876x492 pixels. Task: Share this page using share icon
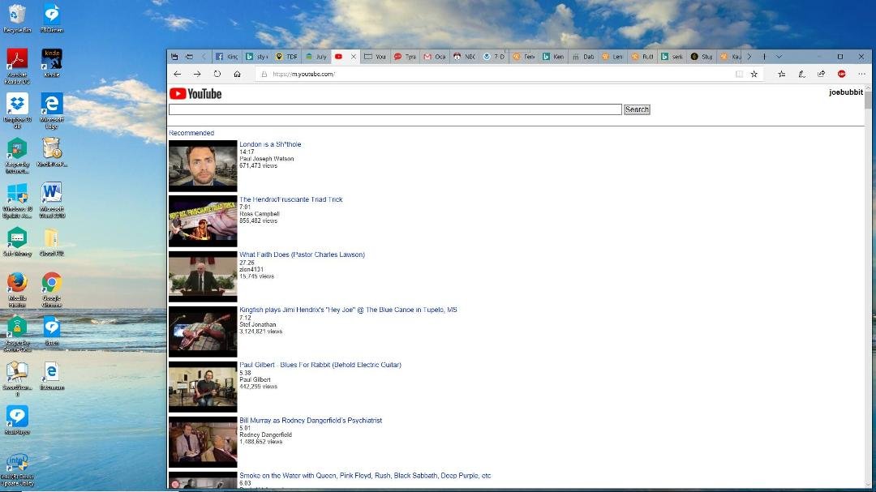click(821, 74)
